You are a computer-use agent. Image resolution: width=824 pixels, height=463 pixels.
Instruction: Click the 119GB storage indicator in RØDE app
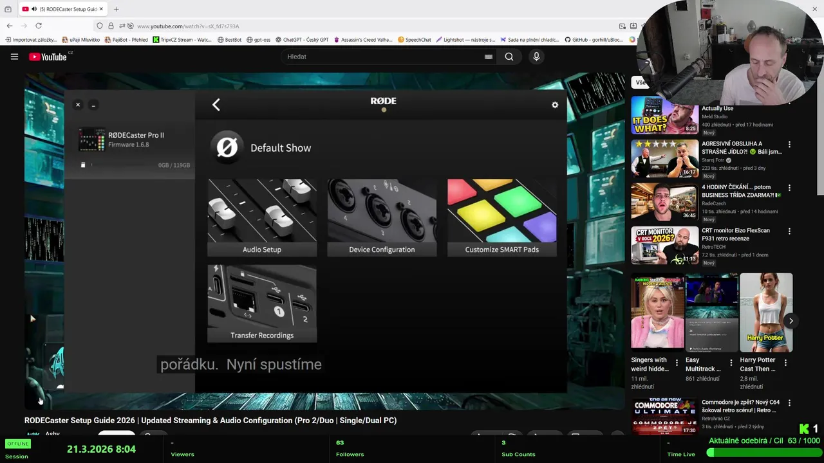click(174, 165)
